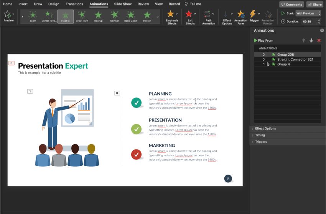Select the Zoom entrance animation effect

click(x=33, y=16)
